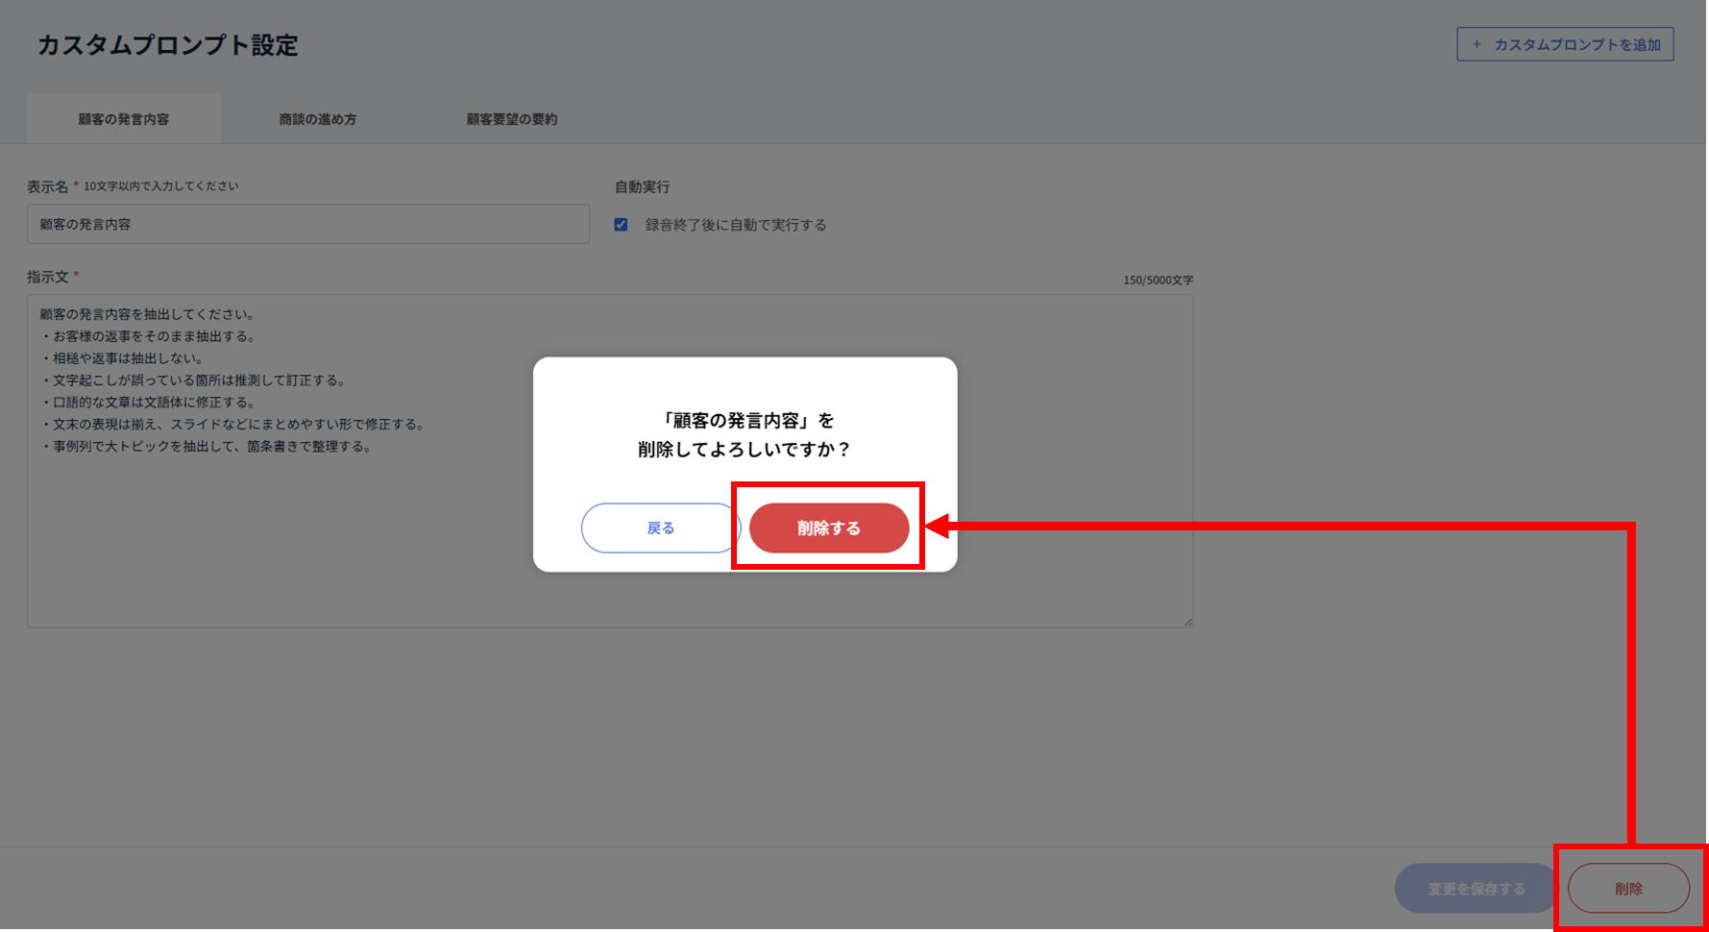The image size is (1709, 932).
Task: Click the カスタムプロンプトを追加 button label
Action: [1576, 44]
